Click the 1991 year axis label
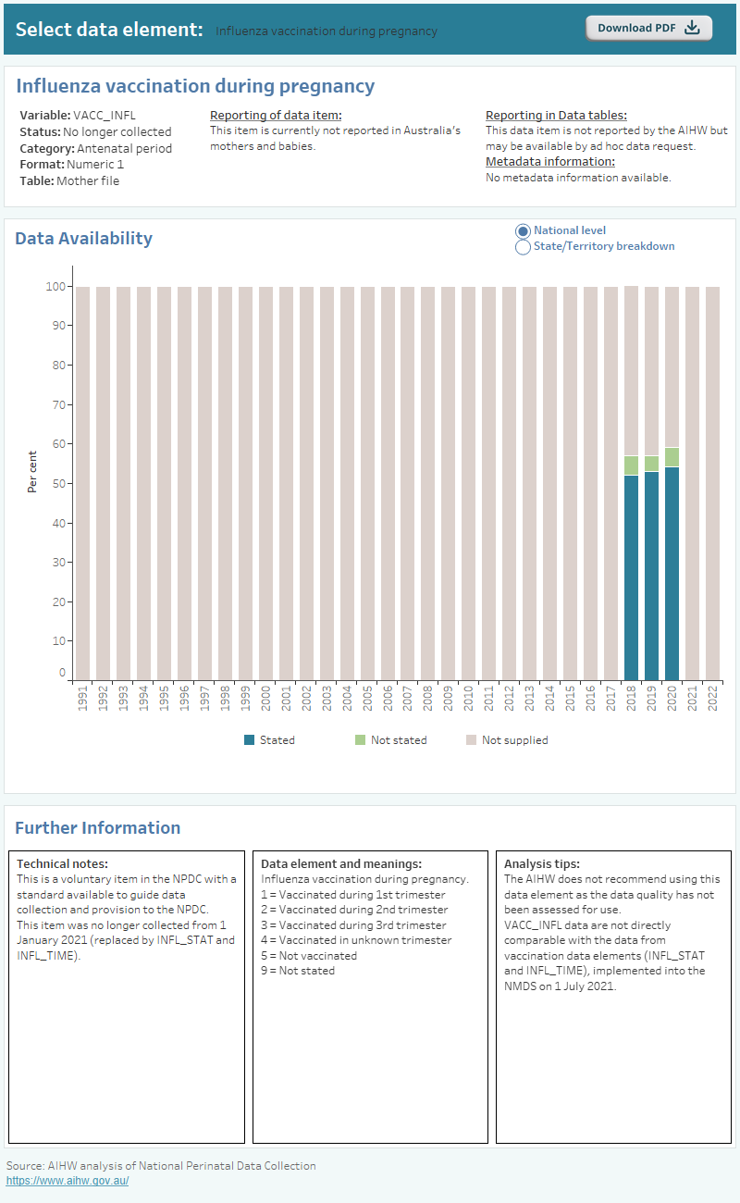Screen dimensions: 740x1203 [x=81, y=699]
